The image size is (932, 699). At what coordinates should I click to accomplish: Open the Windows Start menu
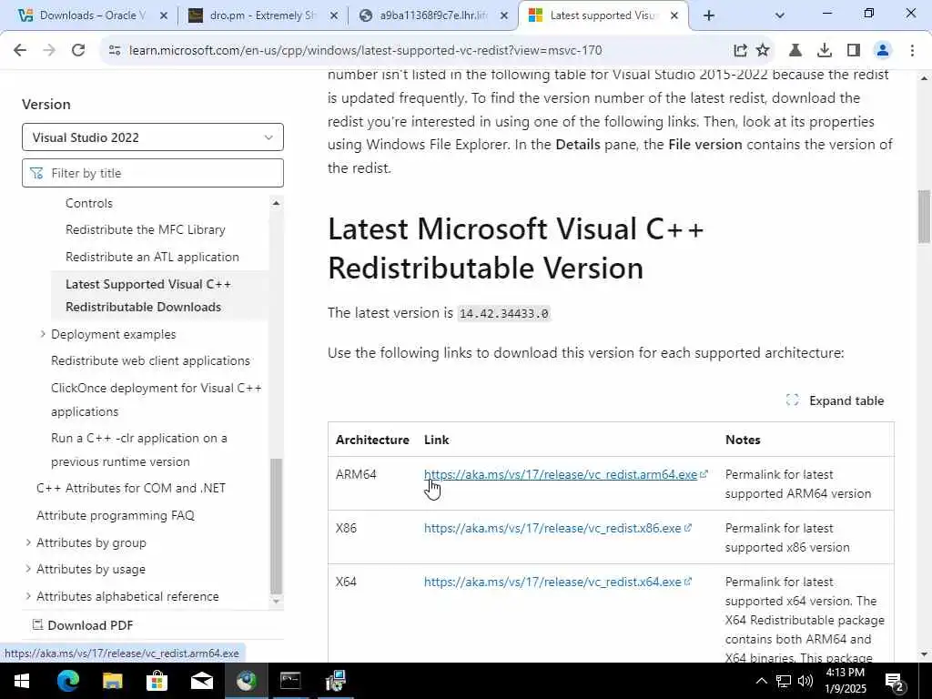[x=22, y=681]
